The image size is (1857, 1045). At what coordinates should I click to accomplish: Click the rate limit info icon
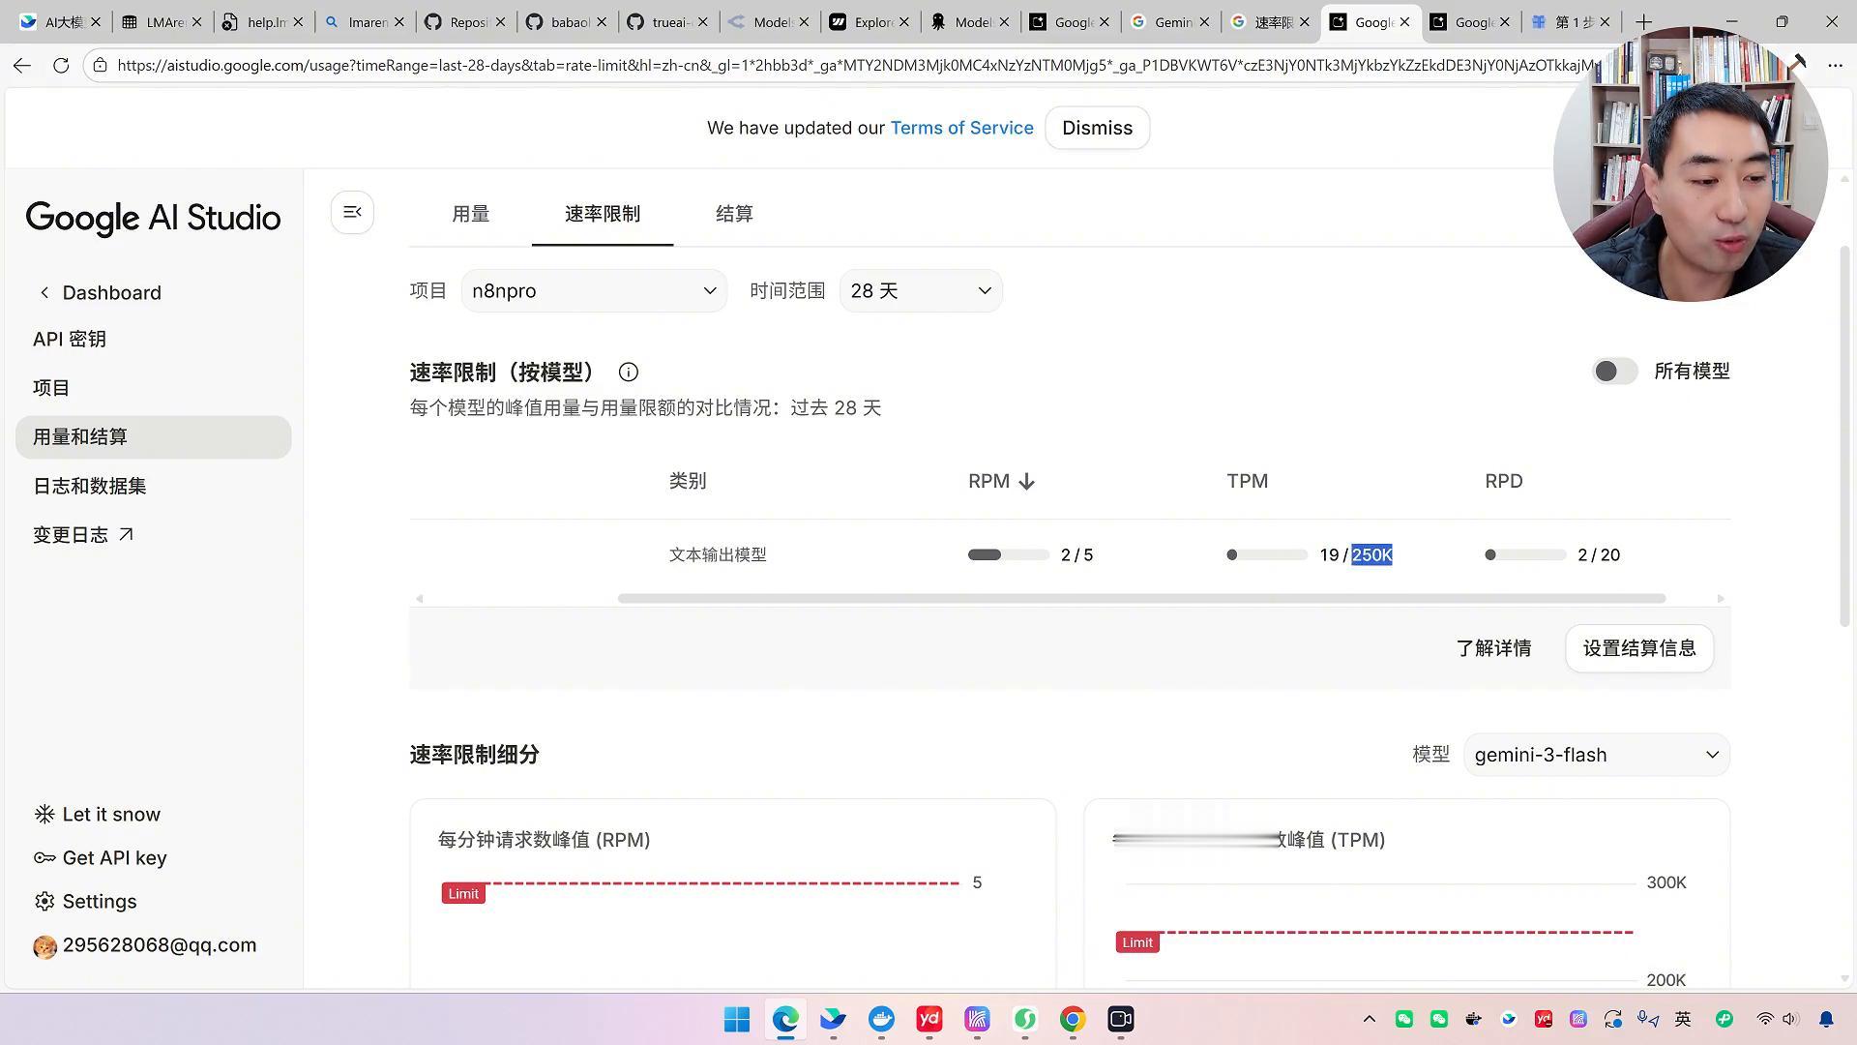click(629, 373)
